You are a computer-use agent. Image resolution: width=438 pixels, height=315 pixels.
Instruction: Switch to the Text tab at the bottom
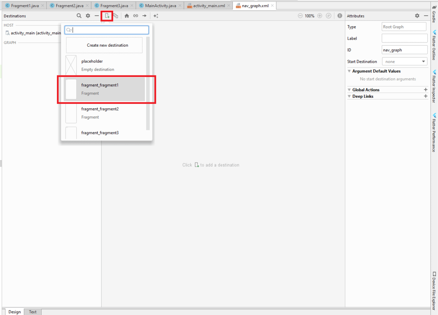point(32,312)
